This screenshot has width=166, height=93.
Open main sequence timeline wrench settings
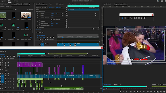pyautogui.click(x=11, y=56)
